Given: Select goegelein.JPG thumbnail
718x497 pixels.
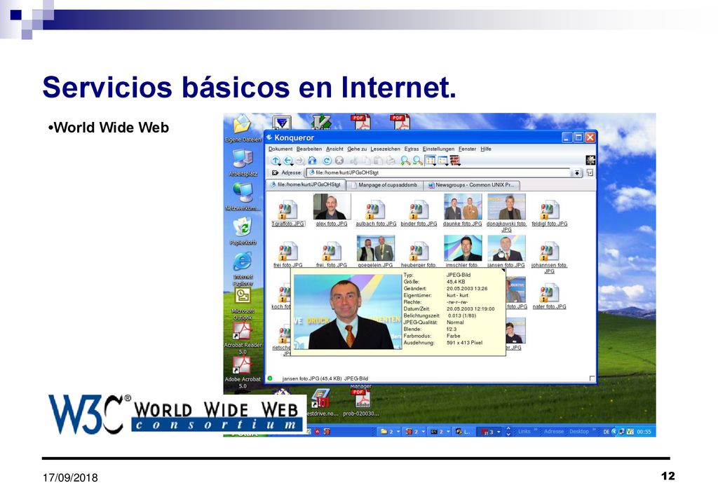Looking at the screenshot, I should pyautogui.click(x=376, y=248).
